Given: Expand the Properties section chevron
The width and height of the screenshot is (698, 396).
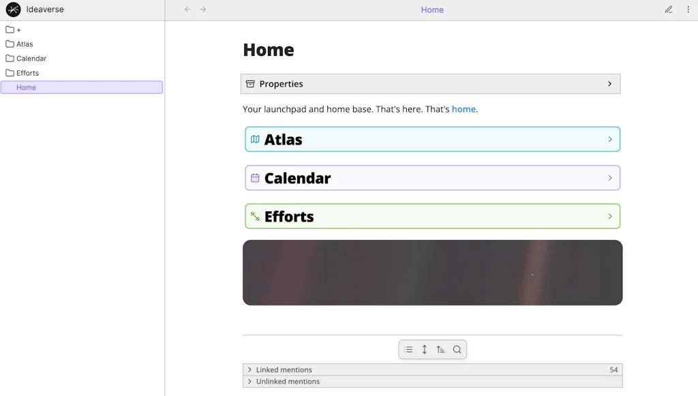Looking at the screenshot, I should coord(609,84).
